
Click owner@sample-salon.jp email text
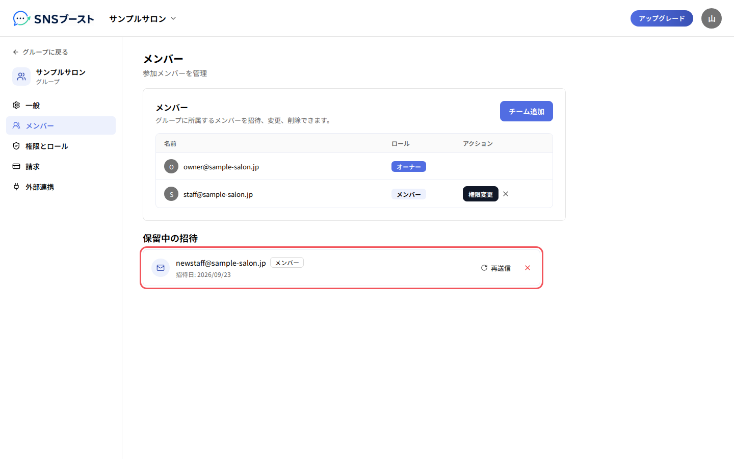(221, 167)
